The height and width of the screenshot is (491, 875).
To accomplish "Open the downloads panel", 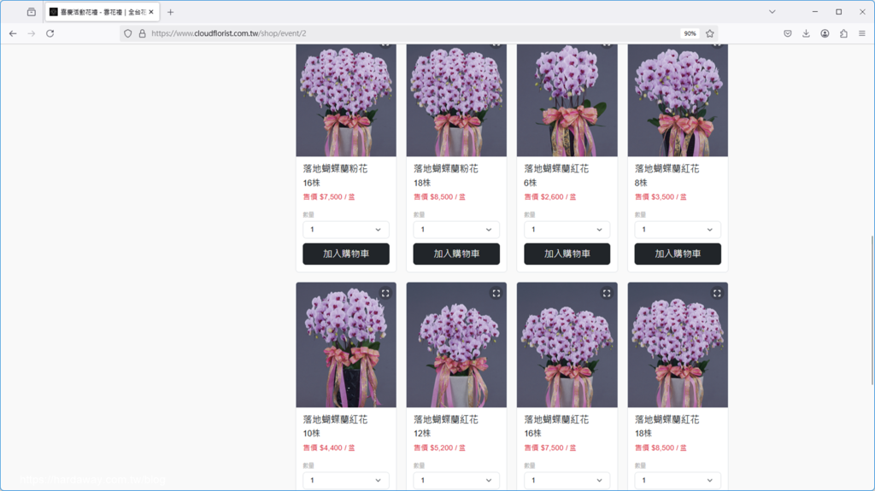I will [x=807, y=33].
